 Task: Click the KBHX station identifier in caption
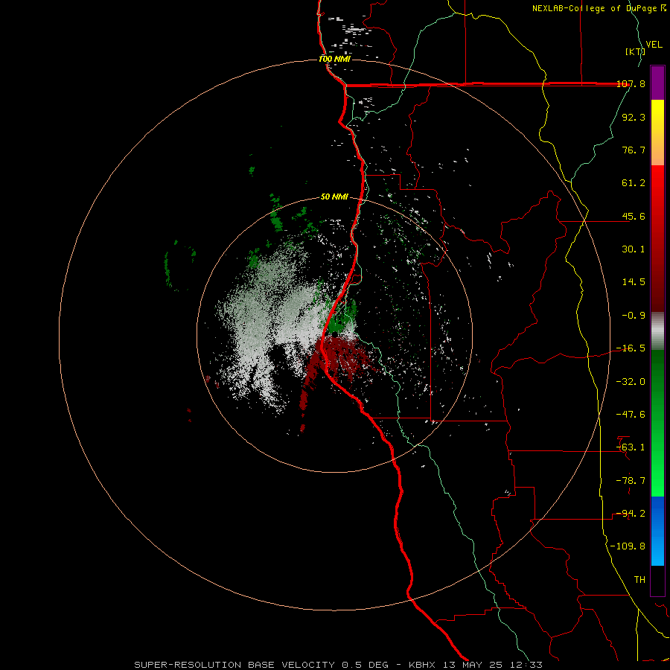pos(422,665)
